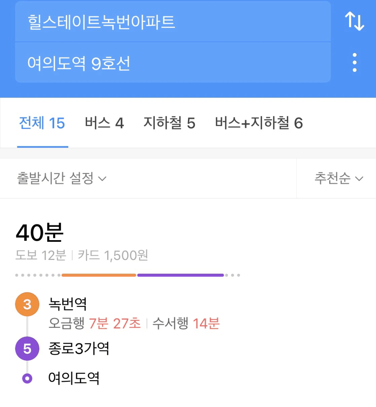
Task: Tap the 여의도역 purple ring marker
Action: point(27,378)
